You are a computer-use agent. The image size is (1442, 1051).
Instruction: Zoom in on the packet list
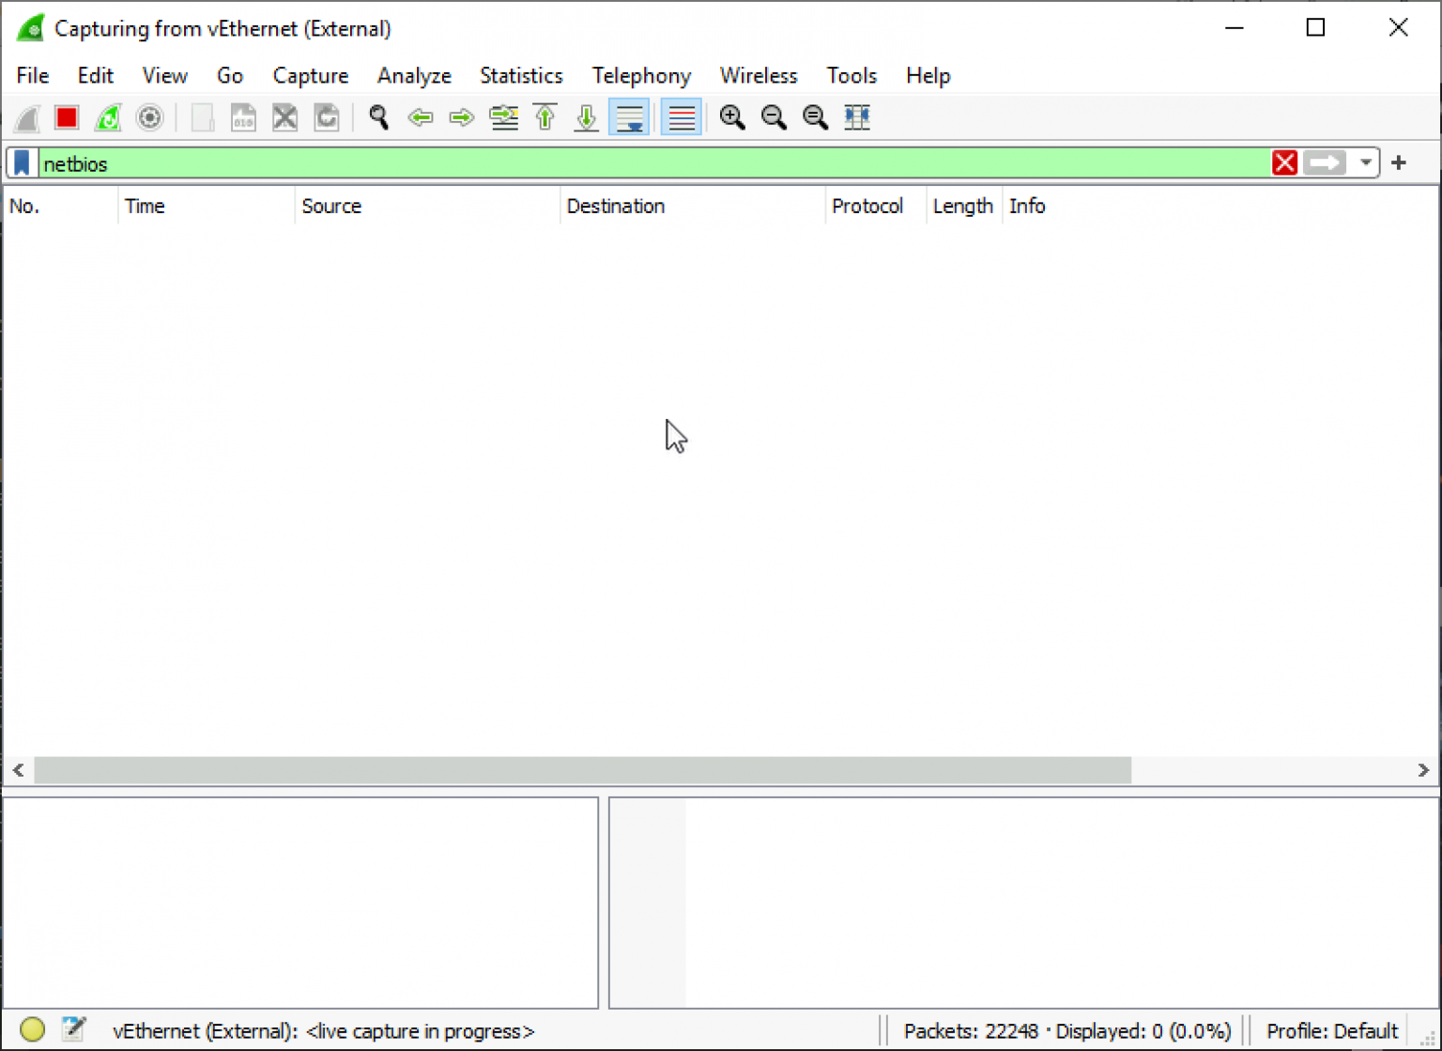[731, 117]
